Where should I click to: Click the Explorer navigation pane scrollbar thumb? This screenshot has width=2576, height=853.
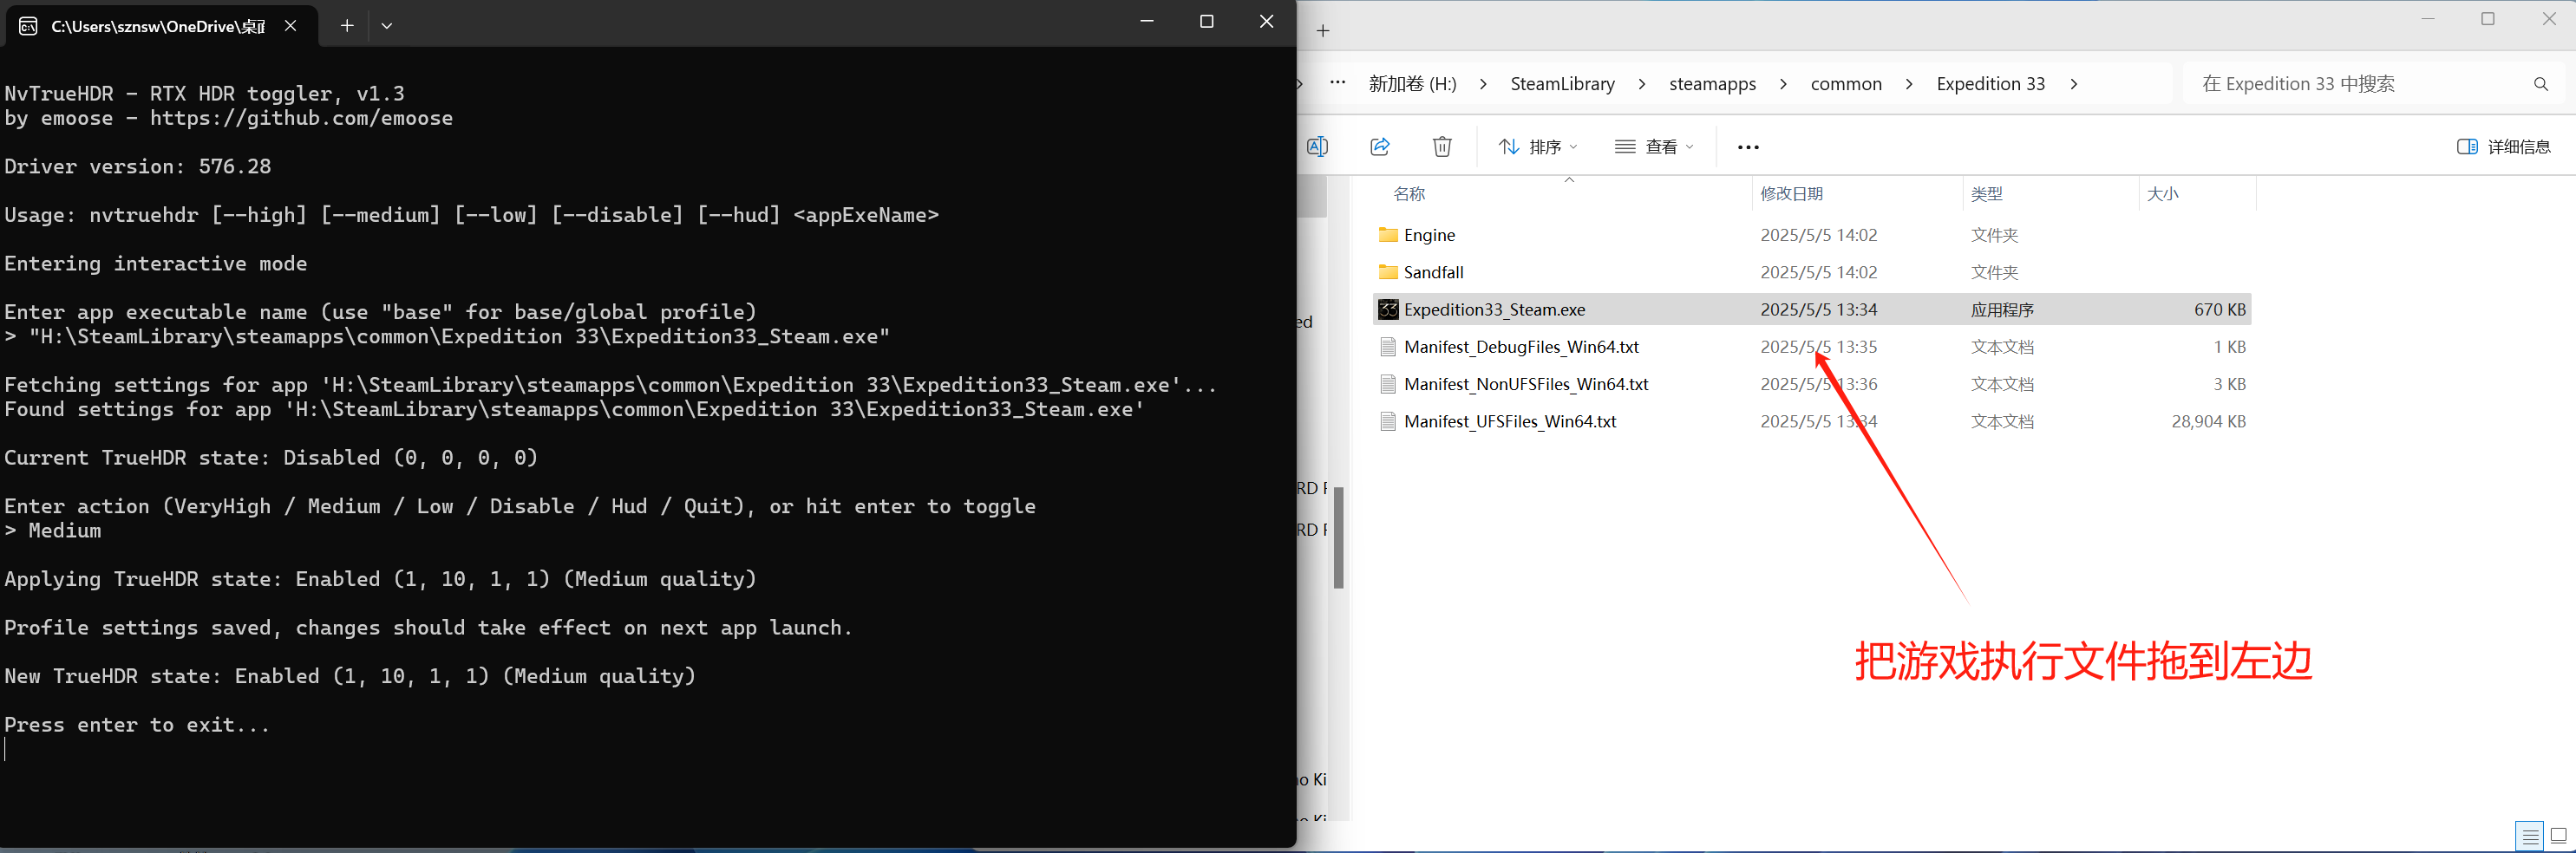click(x=1338, y=538)
